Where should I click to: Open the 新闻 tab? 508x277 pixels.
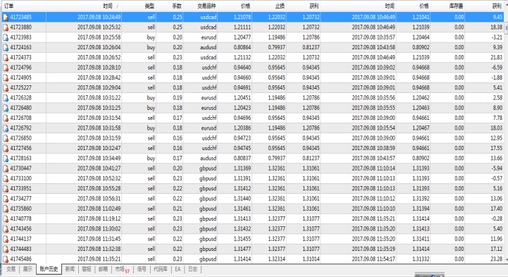(x=70, y=269)
